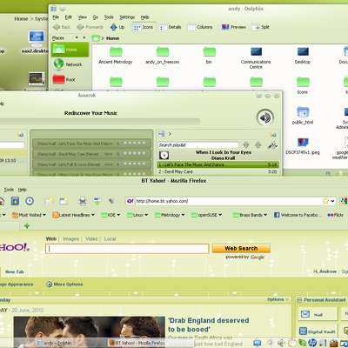Click the Yahoo search text box

click(127, 249)
